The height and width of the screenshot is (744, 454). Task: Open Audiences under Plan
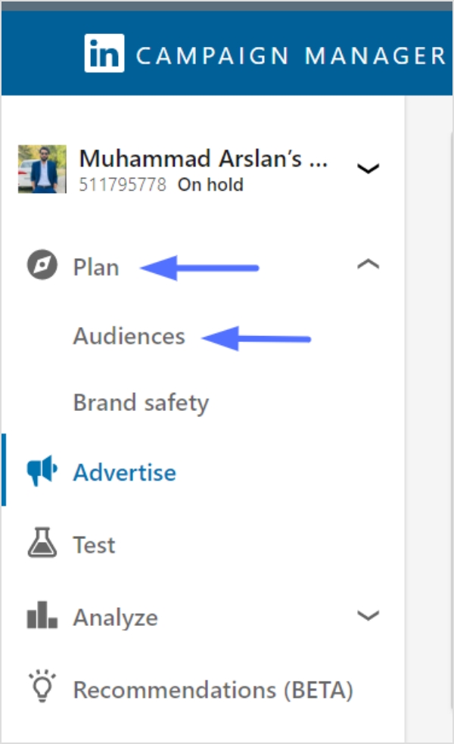click(129, 336)
